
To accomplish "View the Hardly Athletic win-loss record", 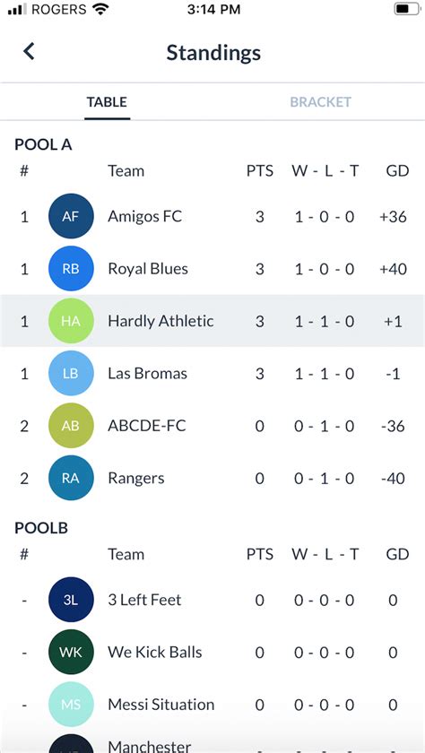I will coord(325,321).
